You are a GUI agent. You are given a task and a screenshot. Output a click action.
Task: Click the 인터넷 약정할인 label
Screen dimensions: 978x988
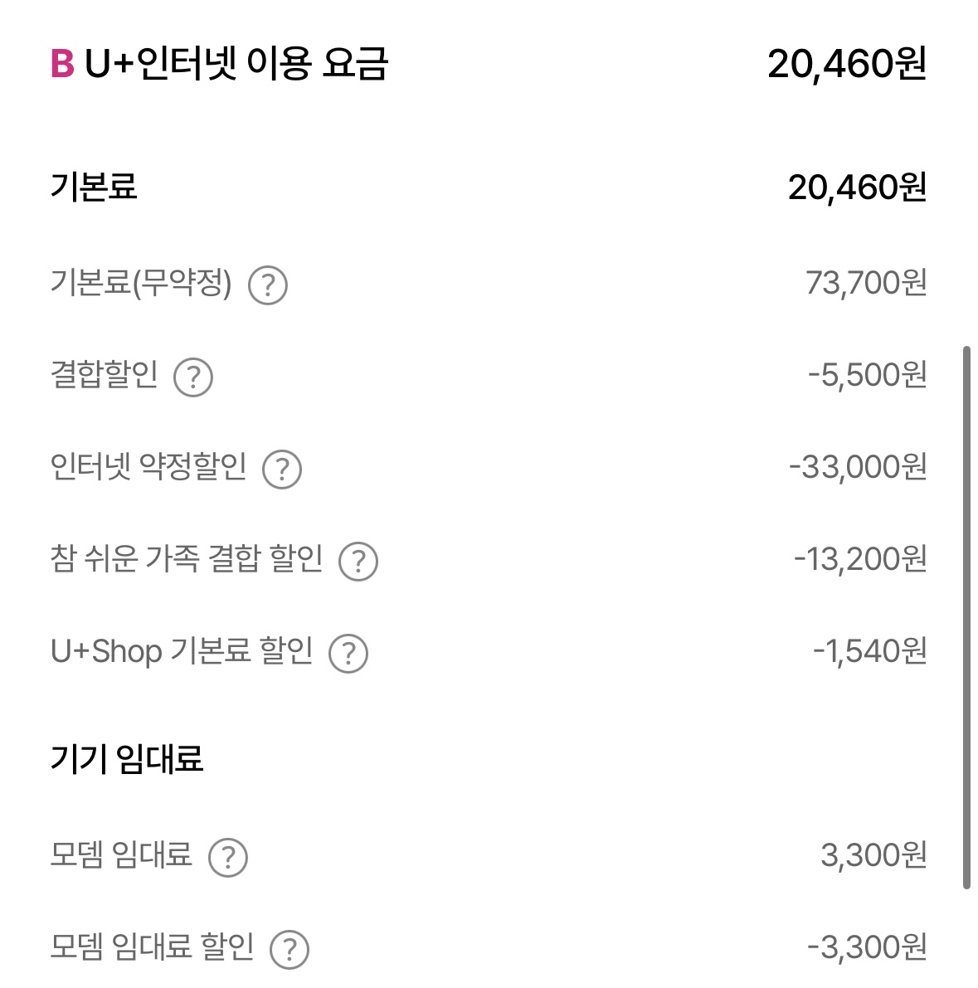(x=148, y=467)
